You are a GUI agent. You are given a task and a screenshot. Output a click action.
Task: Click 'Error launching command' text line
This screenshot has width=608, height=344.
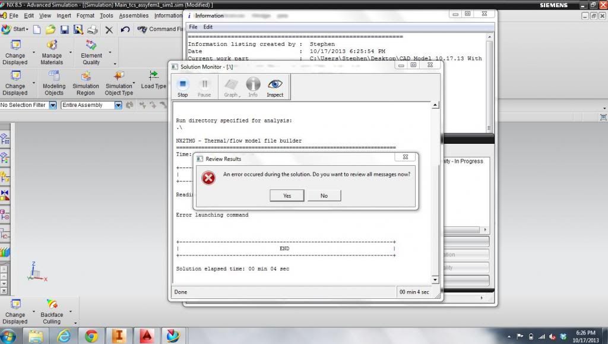(x=212, y=215)
